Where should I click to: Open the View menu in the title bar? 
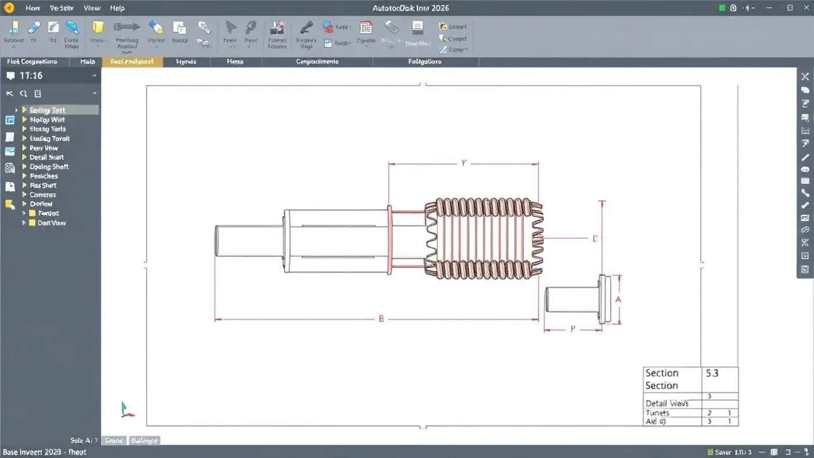pos(92,8)
